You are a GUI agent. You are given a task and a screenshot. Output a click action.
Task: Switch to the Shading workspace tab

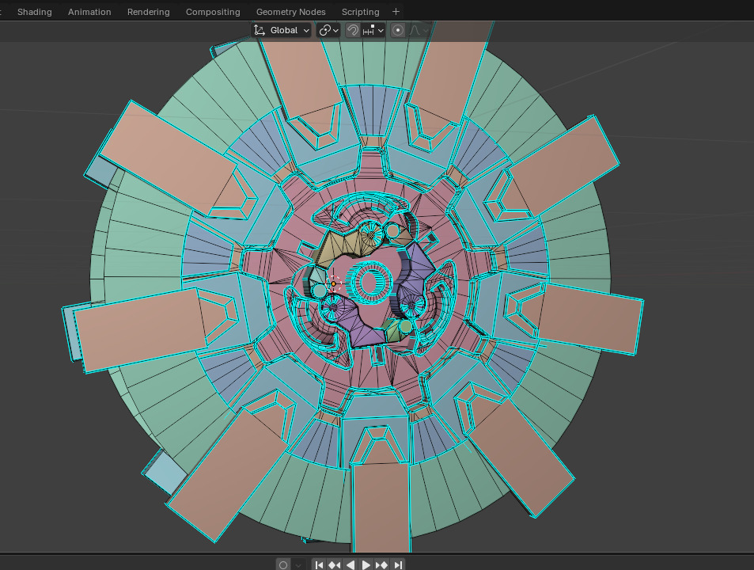pyautogui.click(x=34, y=12)
